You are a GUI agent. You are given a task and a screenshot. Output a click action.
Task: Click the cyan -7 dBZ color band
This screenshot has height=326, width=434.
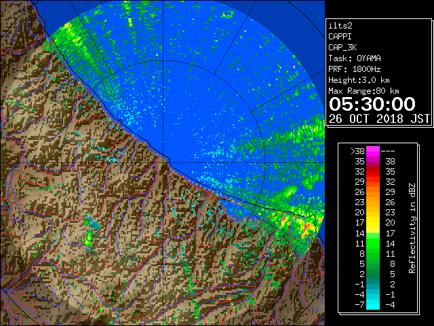[373, 304]
